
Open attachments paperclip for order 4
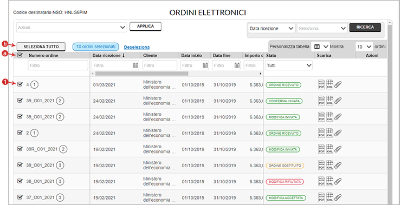click(338, 84)
